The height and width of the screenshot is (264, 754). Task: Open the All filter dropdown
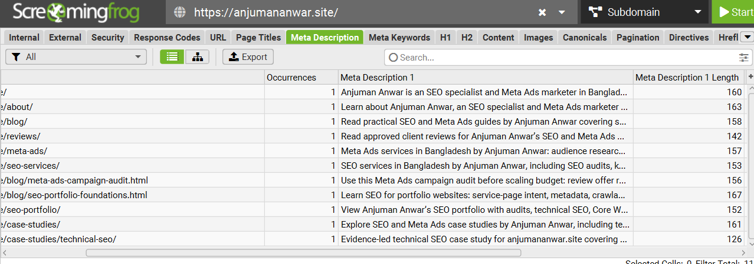[76, 57]
